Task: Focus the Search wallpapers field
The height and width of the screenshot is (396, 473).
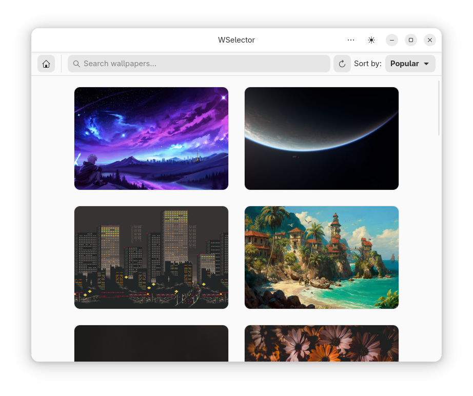Action: [199, 64]
